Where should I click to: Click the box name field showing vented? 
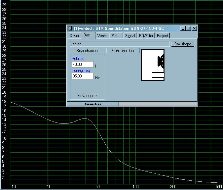[119, 44]
